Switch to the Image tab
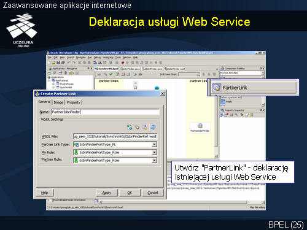Viewport: 307px width, 230px height. click(x=58, y=102)
